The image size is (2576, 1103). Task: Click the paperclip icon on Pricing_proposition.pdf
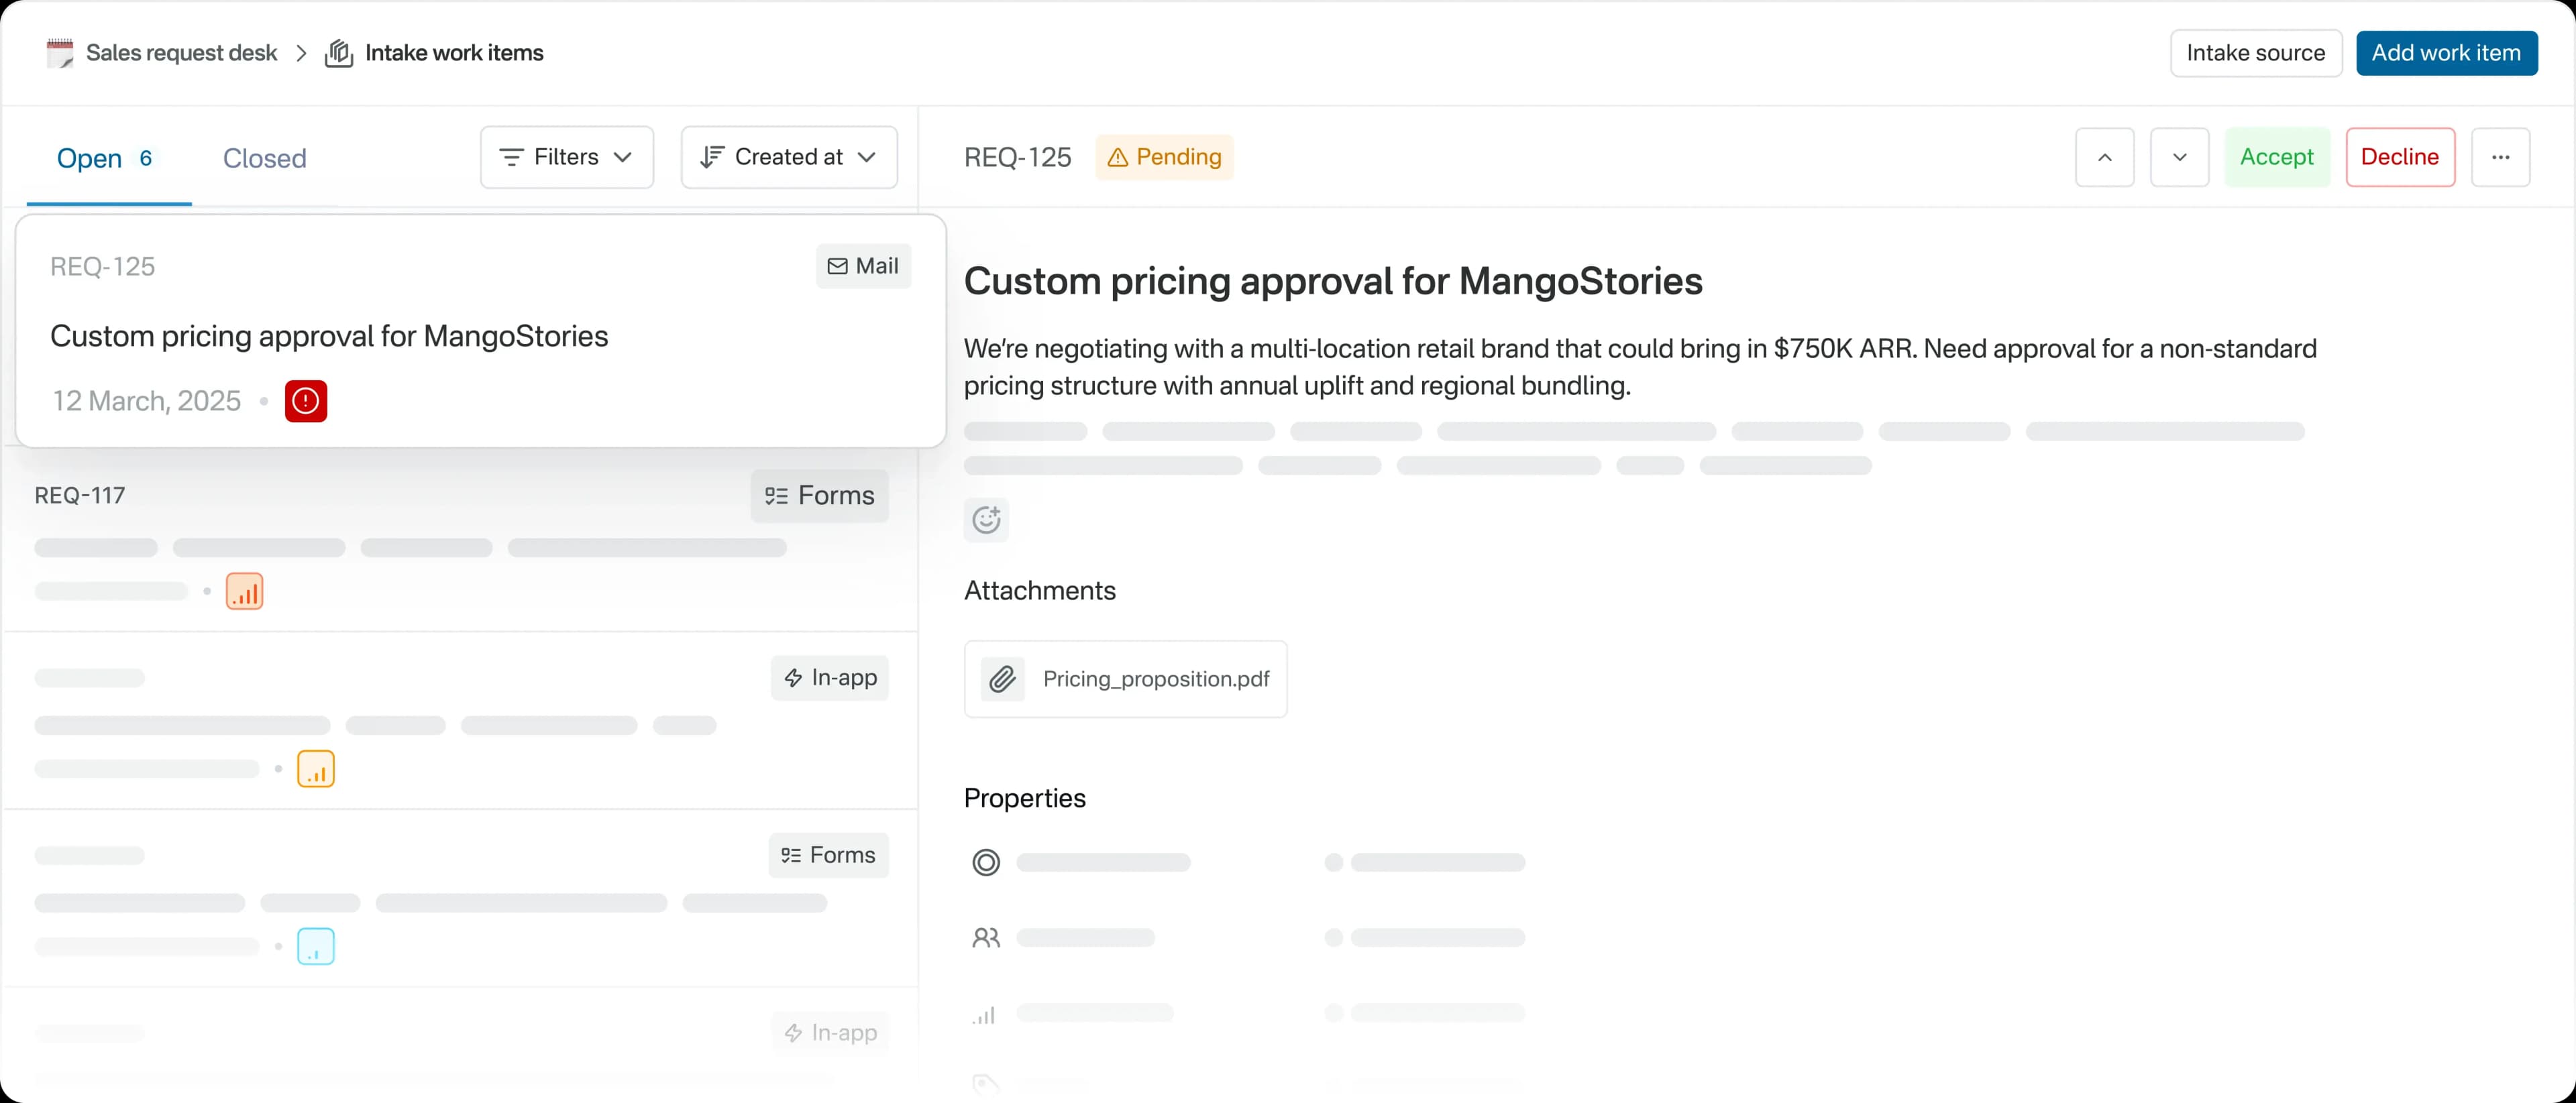[1002, 679]
